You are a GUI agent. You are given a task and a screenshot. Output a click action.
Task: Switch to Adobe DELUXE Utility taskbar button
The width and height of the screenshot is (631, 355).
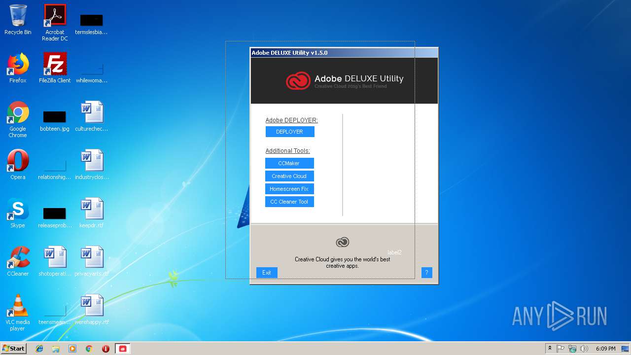coord(123,349)
